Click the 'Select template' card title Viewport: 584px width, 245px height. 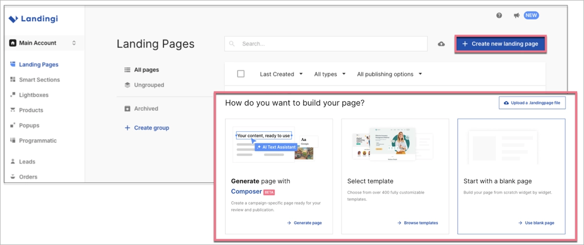tap(370, 181)
